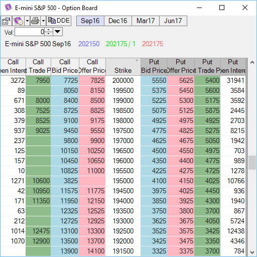
Task: Click the Call Bid Price column header
Action: (x=65, y=67)
